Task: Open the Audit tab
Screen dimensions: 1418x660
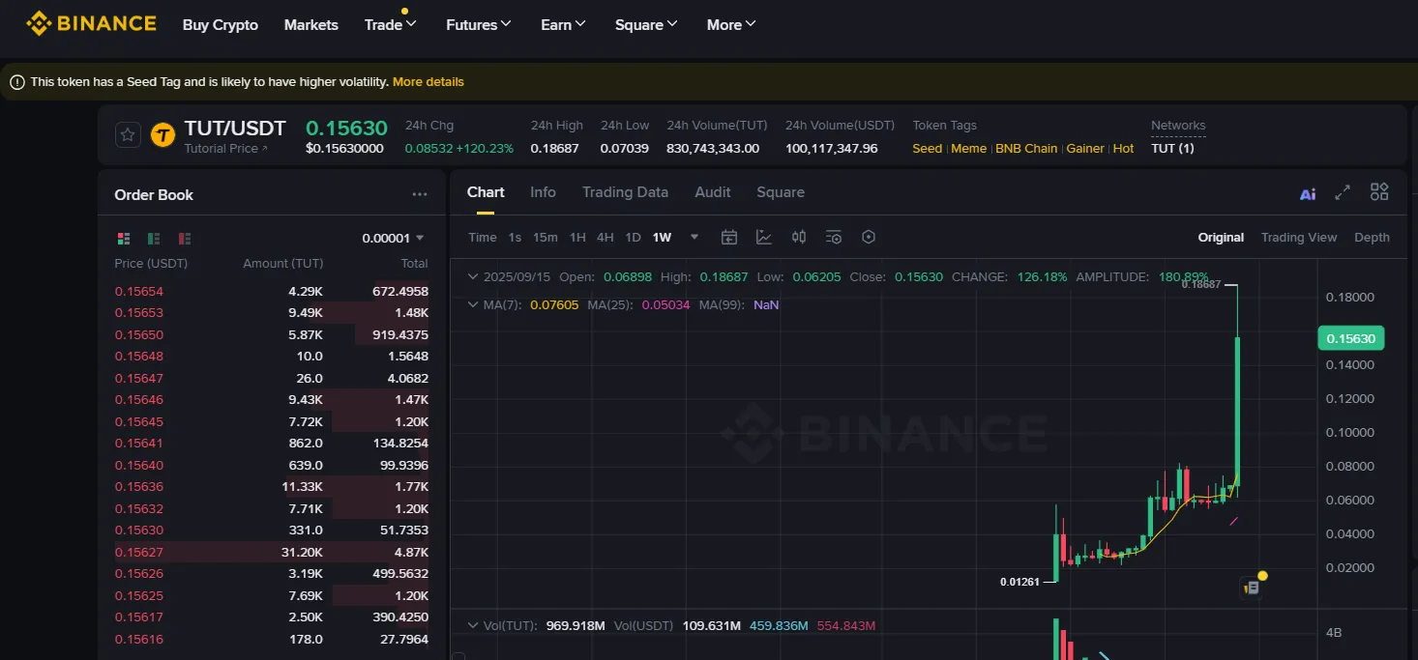Action: pos(713,192)
